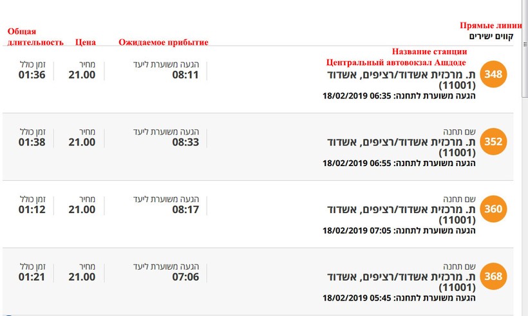Screen dimensions: 528x316
Task: Click the orange 348 bus line badge
Action: click(x=494, y=75)
